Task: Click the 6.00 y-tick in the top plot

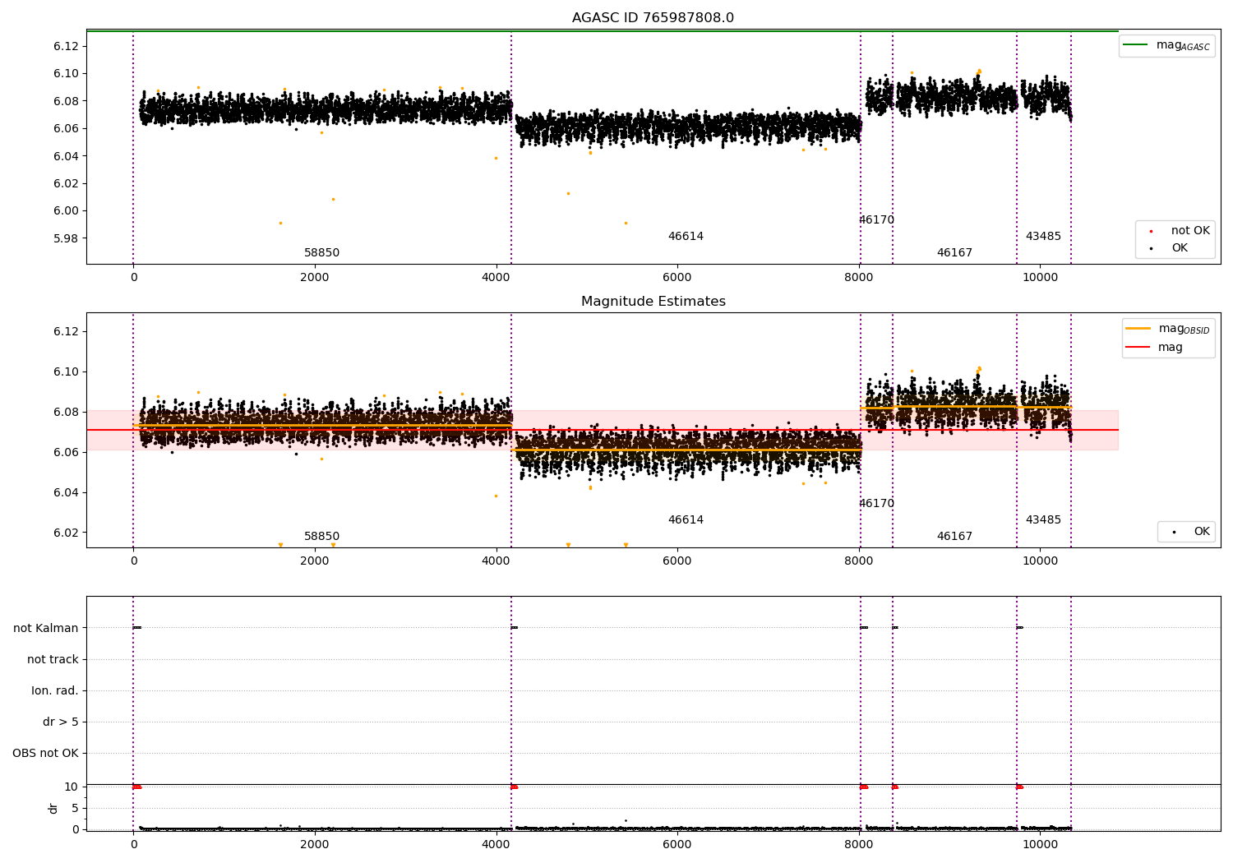Action: (x=66, y=210)
